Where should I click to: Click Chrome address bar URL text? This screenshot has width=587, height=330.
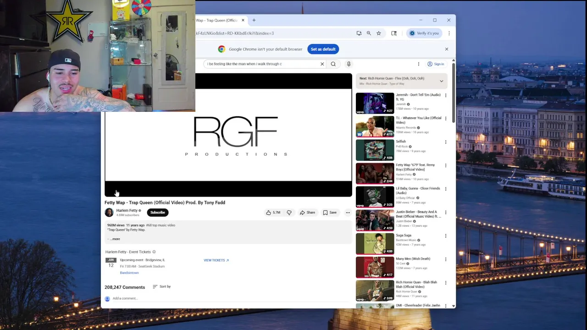tap(235, 33)
